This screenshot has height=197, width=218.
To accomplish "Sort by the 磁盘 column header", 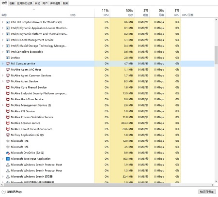I will coord(142,13).
